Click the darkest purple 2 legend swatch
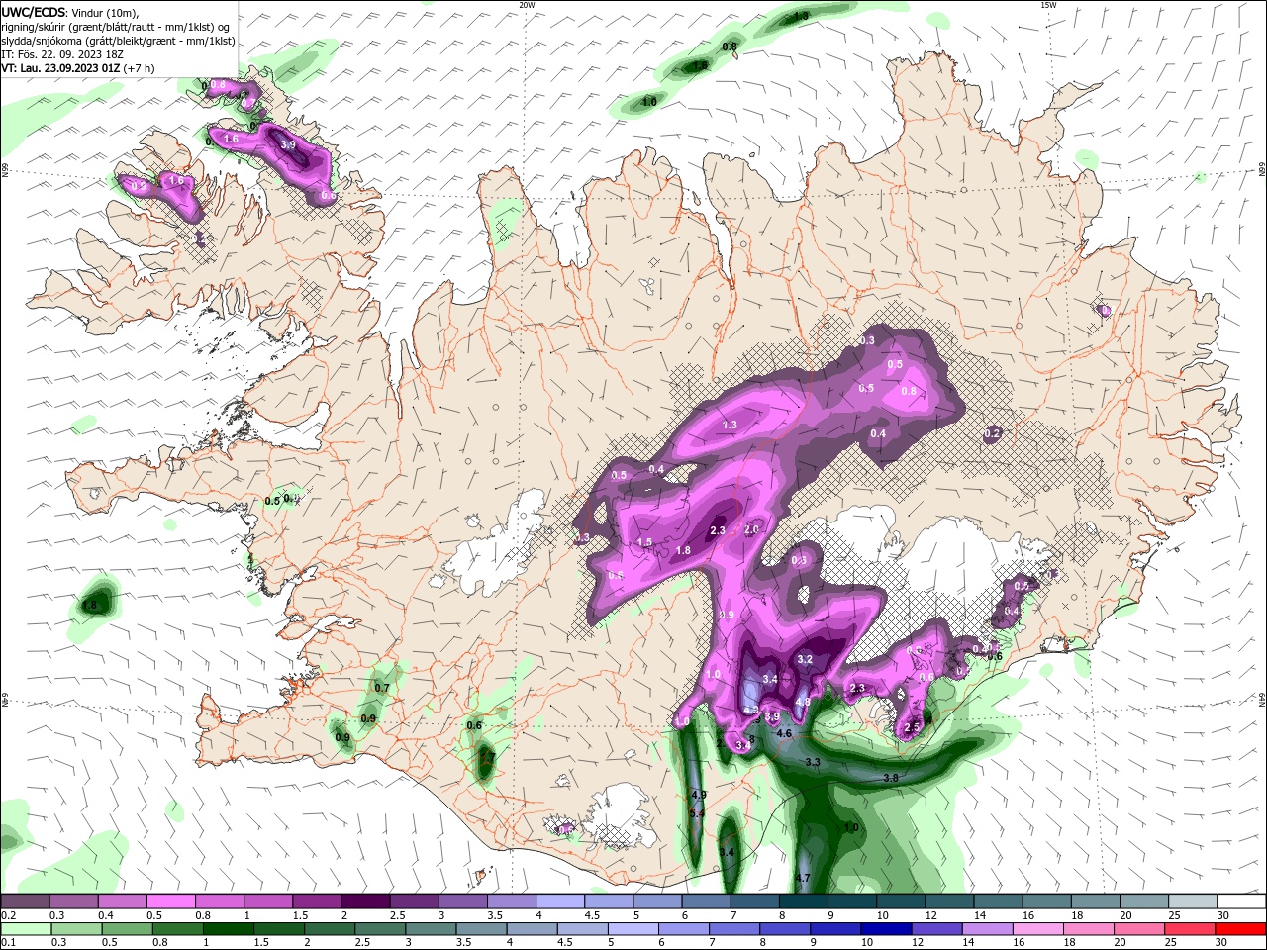 364,902
